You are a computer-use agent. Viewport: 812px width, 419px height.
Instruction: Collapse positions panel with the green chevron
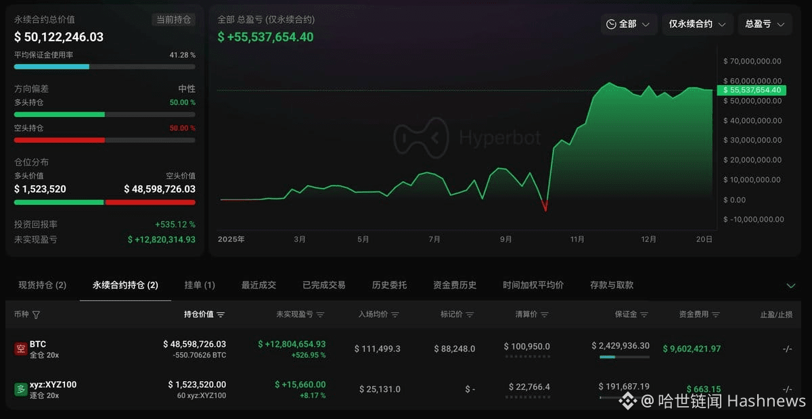(791, 286)
